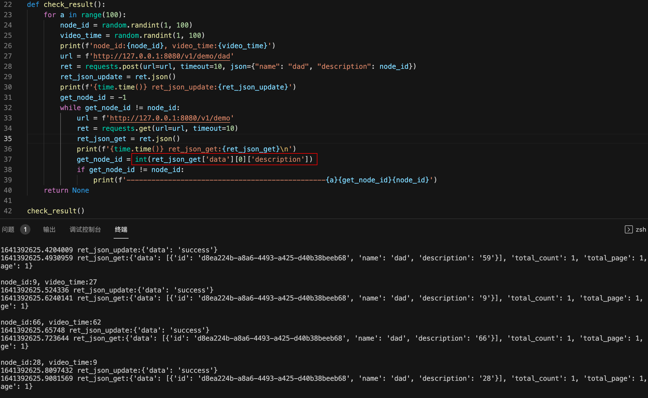The height and width of the screenshot is (398, 648).
Task: Open the URL http://127.0.0.1:8080/v1/demo/dad
Action: click(162, 56)
